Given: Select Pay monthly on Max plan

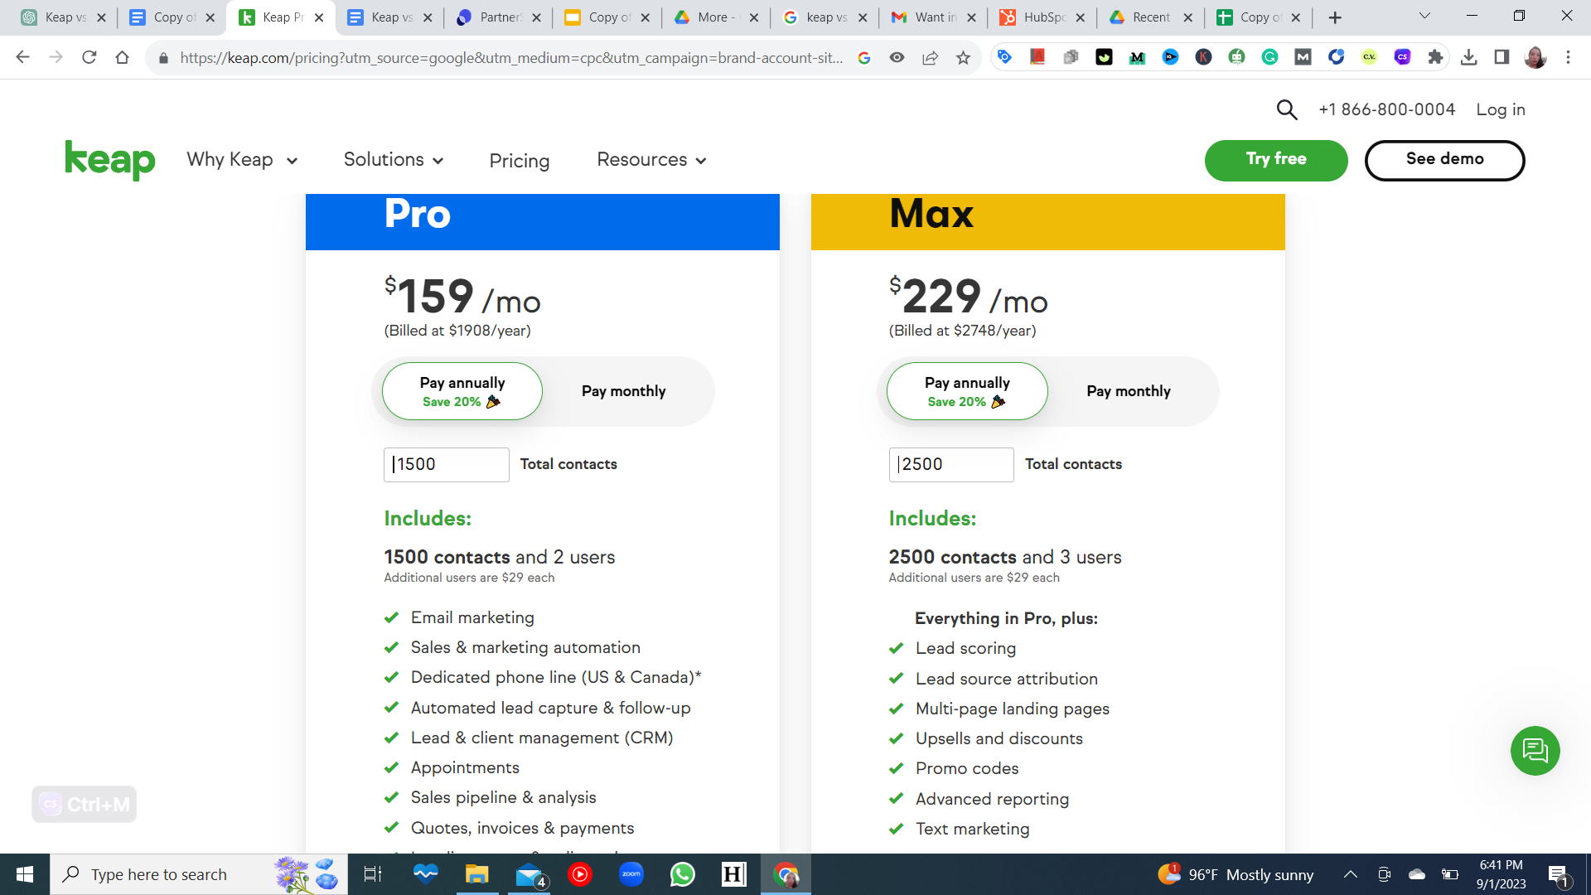Looking at the screenshot, I should 1129,391.
